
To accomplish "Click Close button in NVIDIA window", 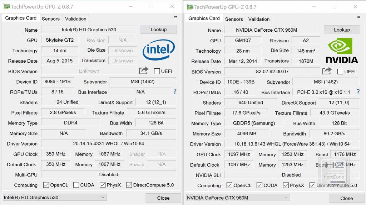I will tap(346, 199).
